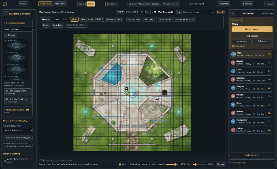Click the red enemy token on the map
The image size is (277, 169).
138,92
